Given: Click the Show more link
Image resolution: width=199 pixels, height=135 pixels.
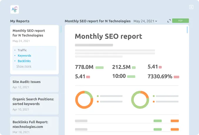Looking at the screenshot, I should [24, 66].
